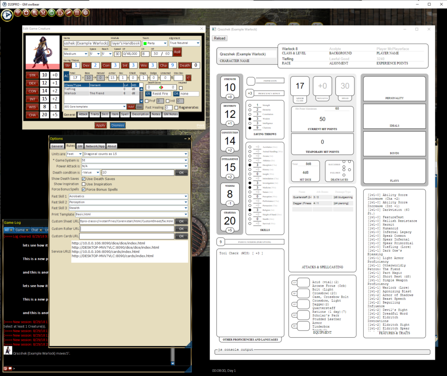Click the Death Saves red-green slider marker
Image resolution: width=447 pixels, height=376 pixels.
161,87
